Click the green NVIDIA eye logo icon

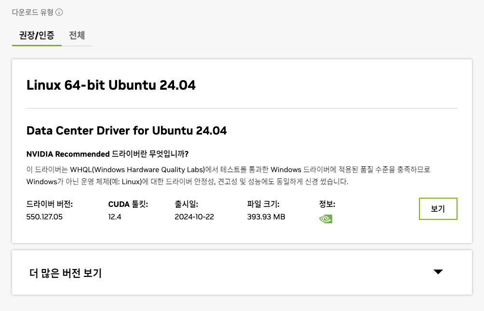tap(325, 218)
